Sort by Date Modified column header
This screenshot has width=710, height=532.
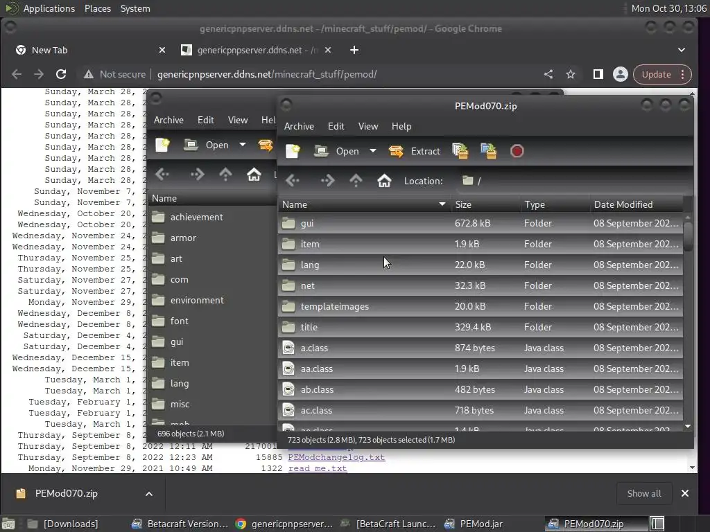636,204
